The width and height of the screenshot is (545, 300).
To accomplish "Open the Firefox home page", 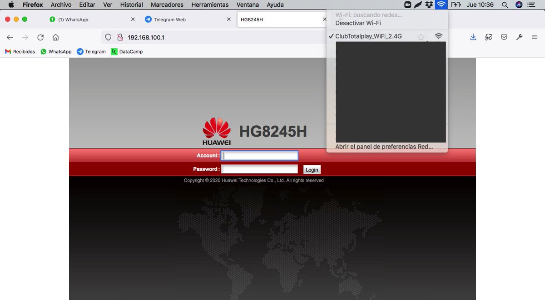I will [55, 38].
